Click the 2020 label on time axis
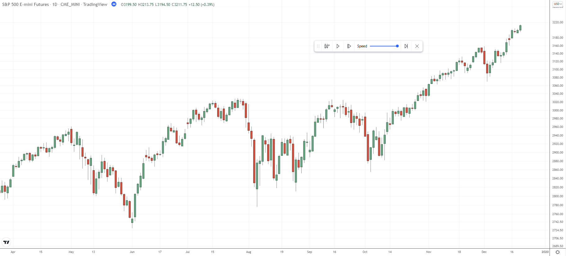The height and width of the screenshot is (256, 566). 545,252
